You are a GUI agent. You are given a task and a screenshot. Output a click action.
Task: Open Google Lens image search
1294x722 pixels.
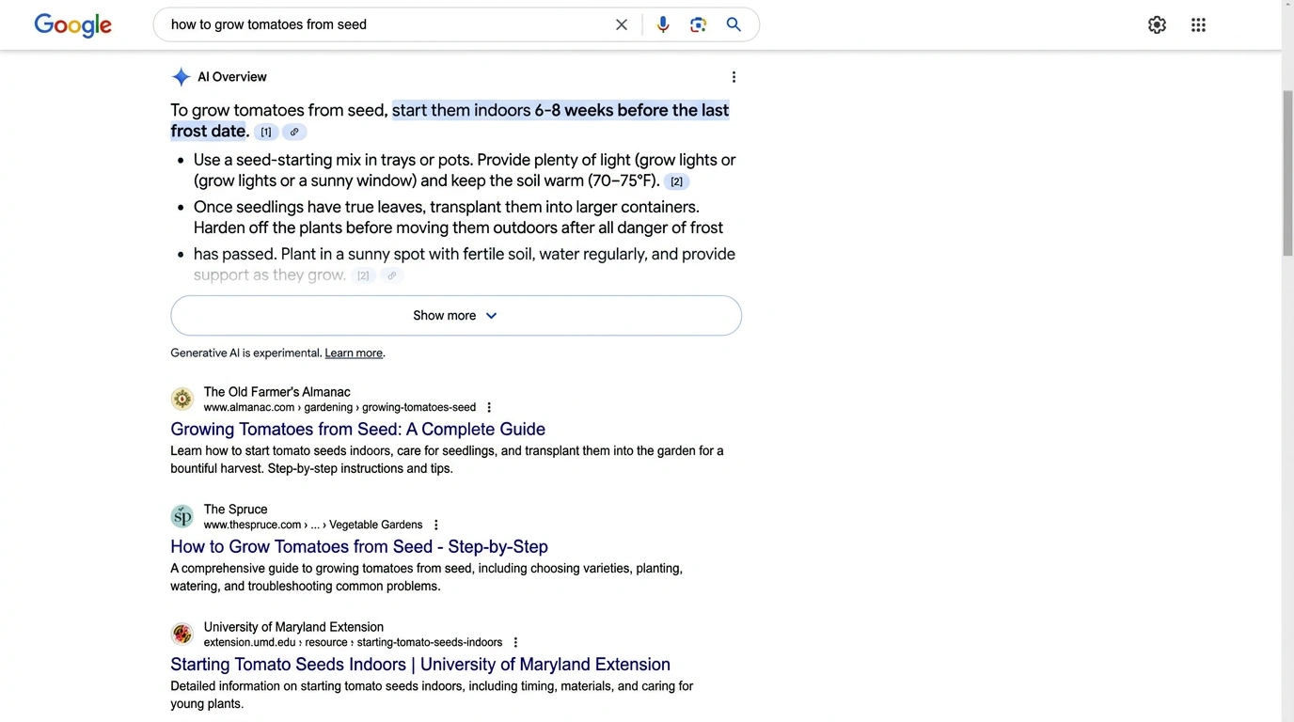click(698, 25)
